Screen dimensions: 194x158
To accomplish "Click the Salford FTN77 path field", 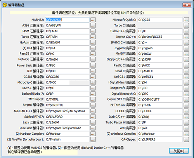I will [x=67, y=117].
